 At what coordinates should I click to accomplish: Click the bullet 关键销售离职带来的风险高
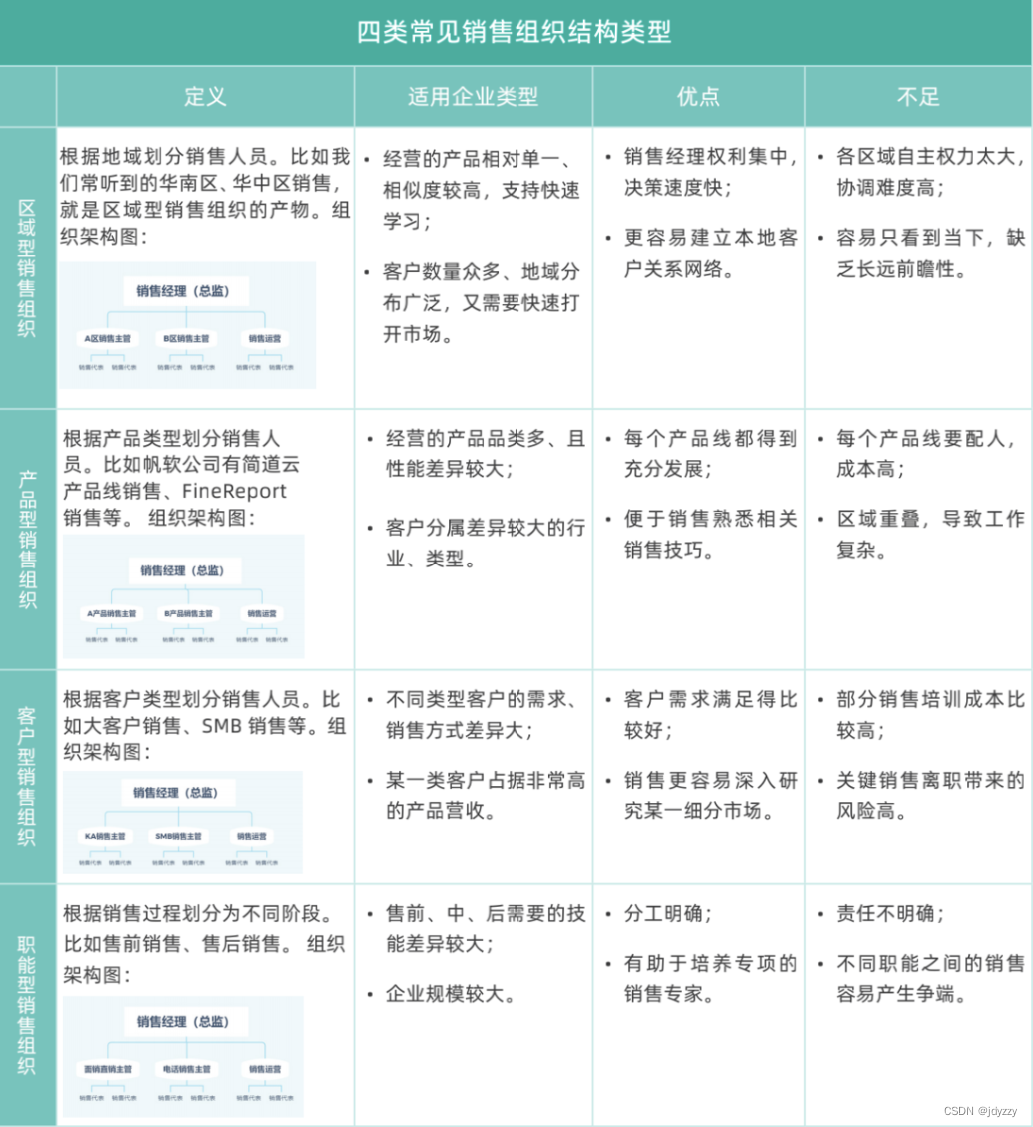[930, 795]
